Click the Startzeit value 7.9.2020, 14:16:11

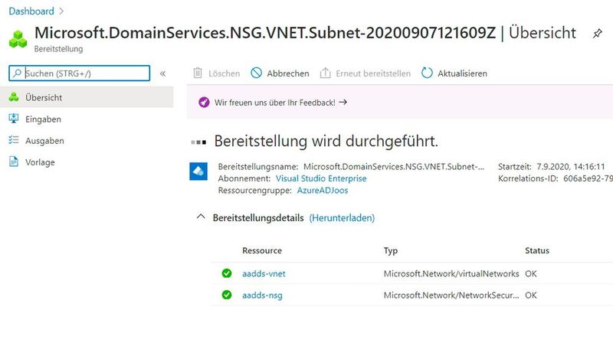[x=570, y=167]
